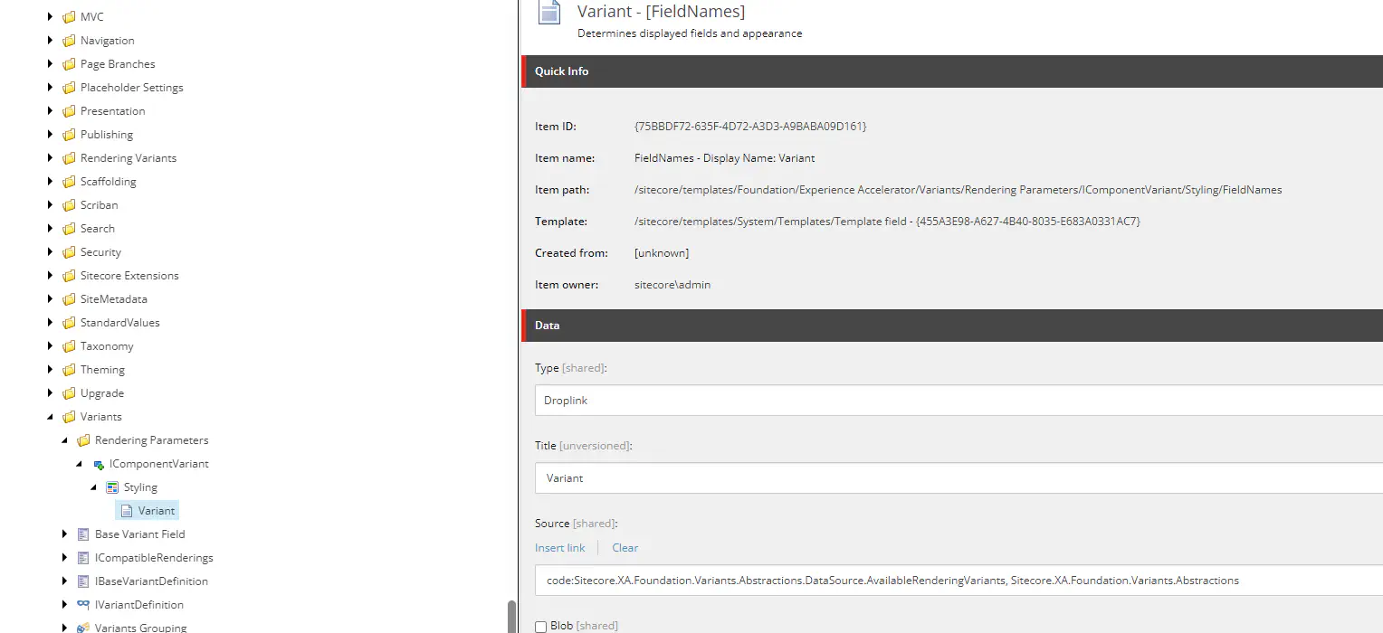Viewport: 1383px width, 633px height.
Task: Click the Base Variant Field template icon
Action: tap(83, 534)
